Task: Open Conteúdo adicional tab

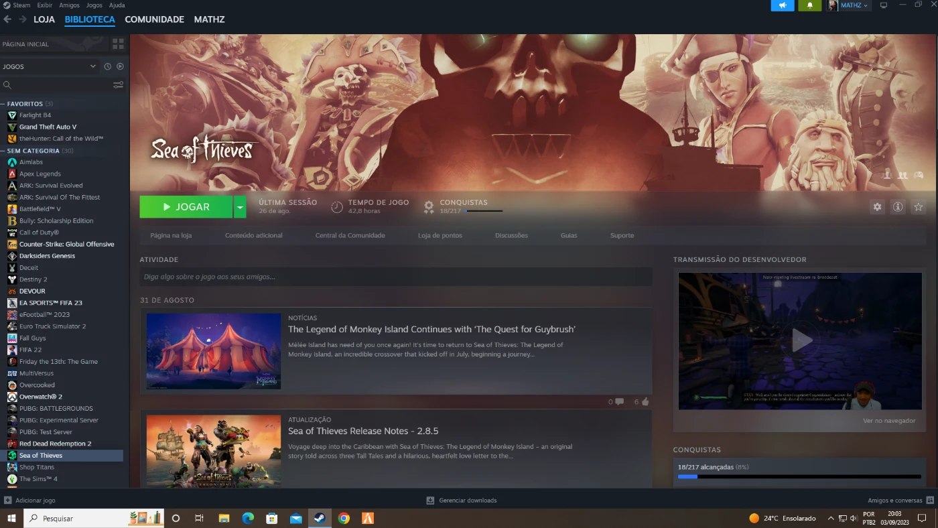Action: click(x=254, y=235)
